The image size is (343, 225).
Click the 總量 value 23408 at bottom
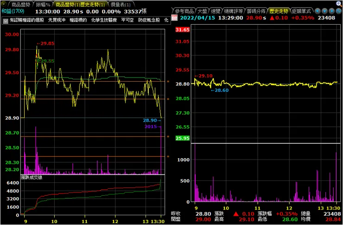tap(332, 214)
